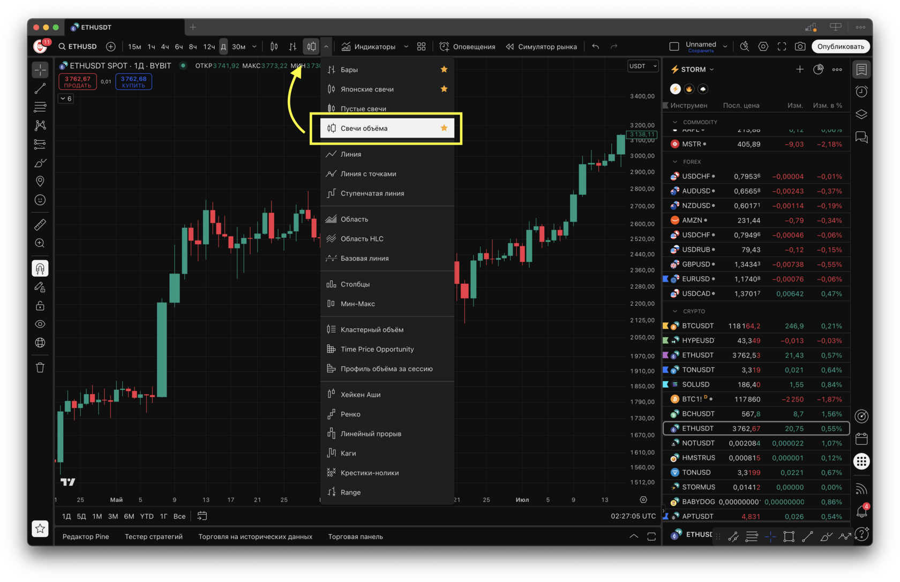
Task: Take a chart snapshot with camera icon
Action: click(800, 47)
